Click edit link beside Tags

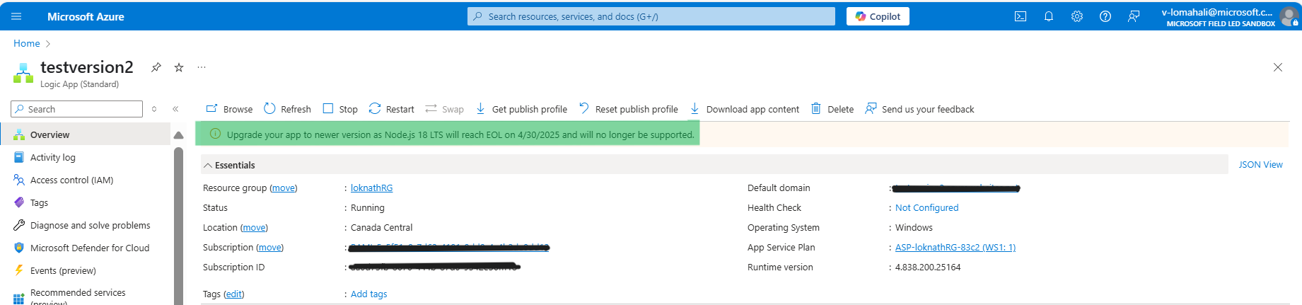click(233, 294)
